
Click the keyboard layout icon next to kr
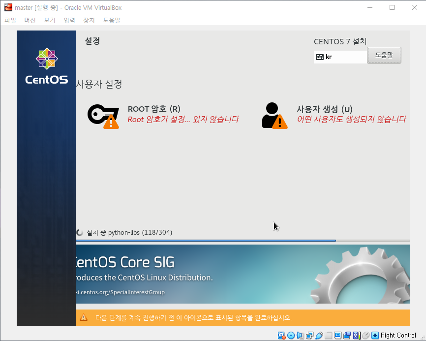[x=320, y=57]
